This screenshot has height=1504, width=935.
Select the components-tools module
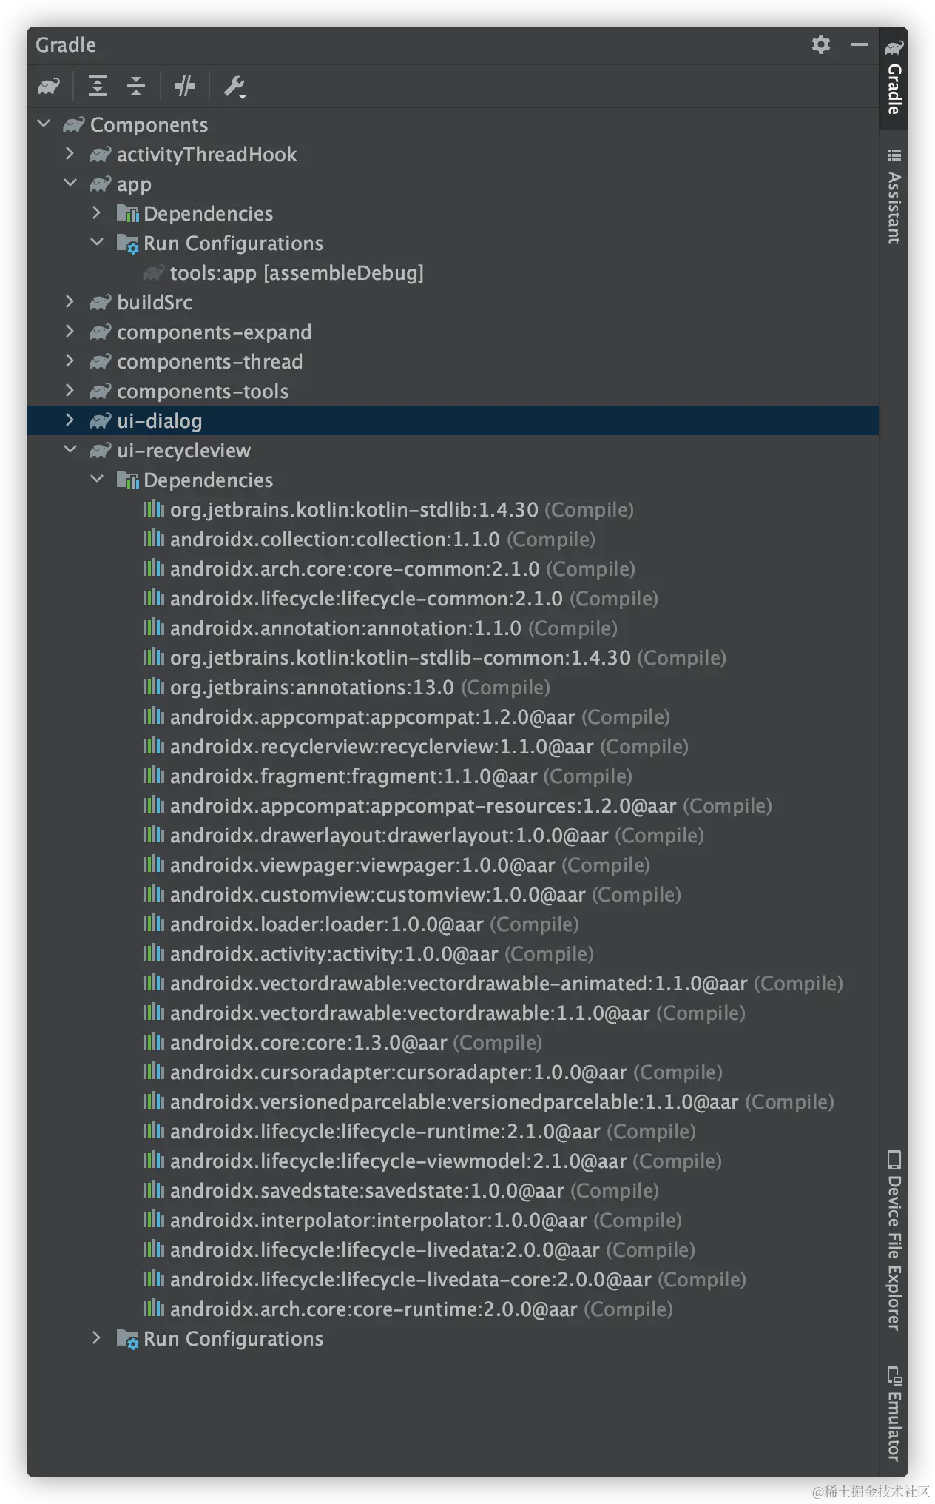[202, 392]
